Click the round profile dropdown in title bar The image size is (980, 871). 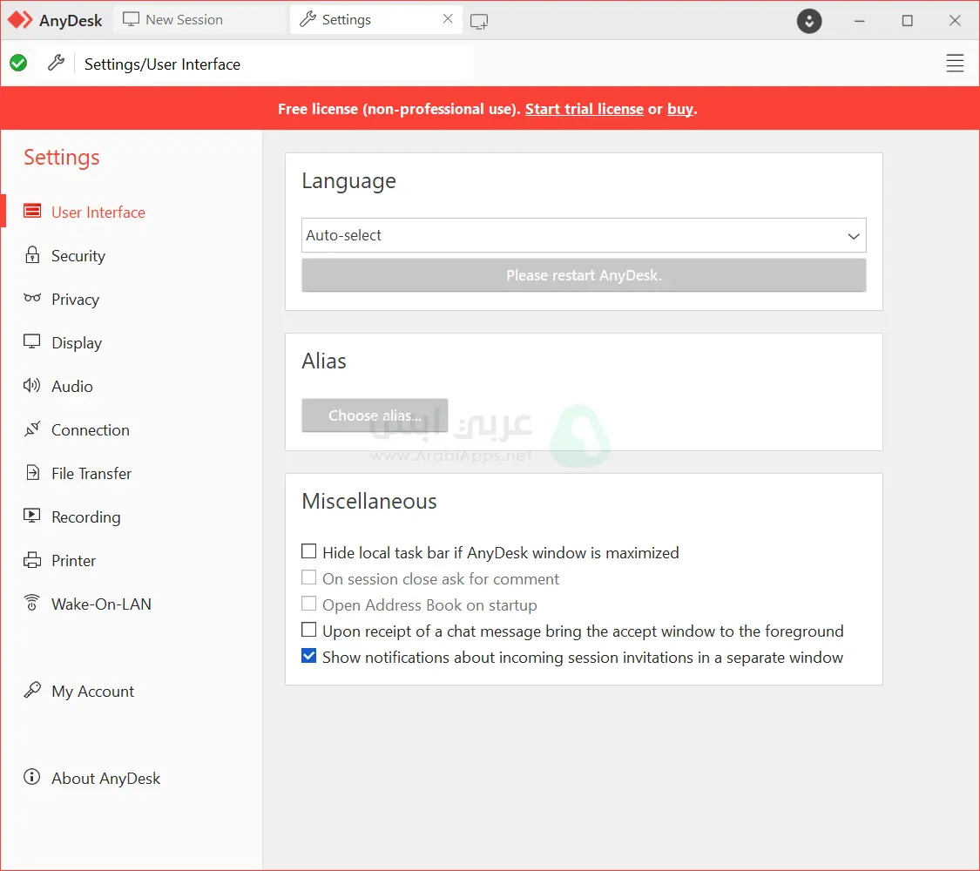(809, 21)
